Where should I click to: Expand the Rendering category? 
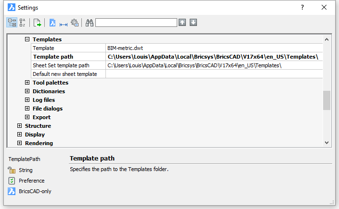point(19,143)
